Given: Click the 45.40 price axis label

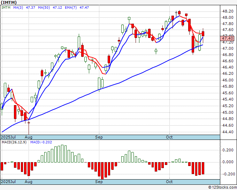Looking at the screenshot, I should tap(228, 99).
